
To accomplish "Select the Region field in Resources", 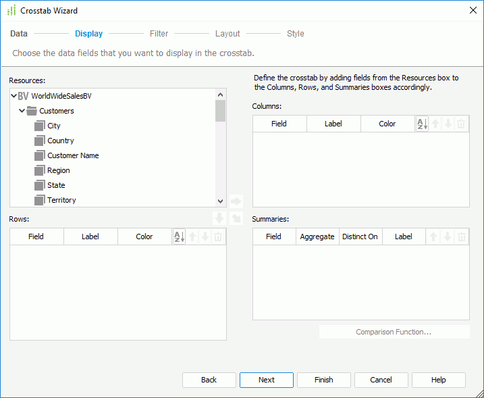I will 59,170.
